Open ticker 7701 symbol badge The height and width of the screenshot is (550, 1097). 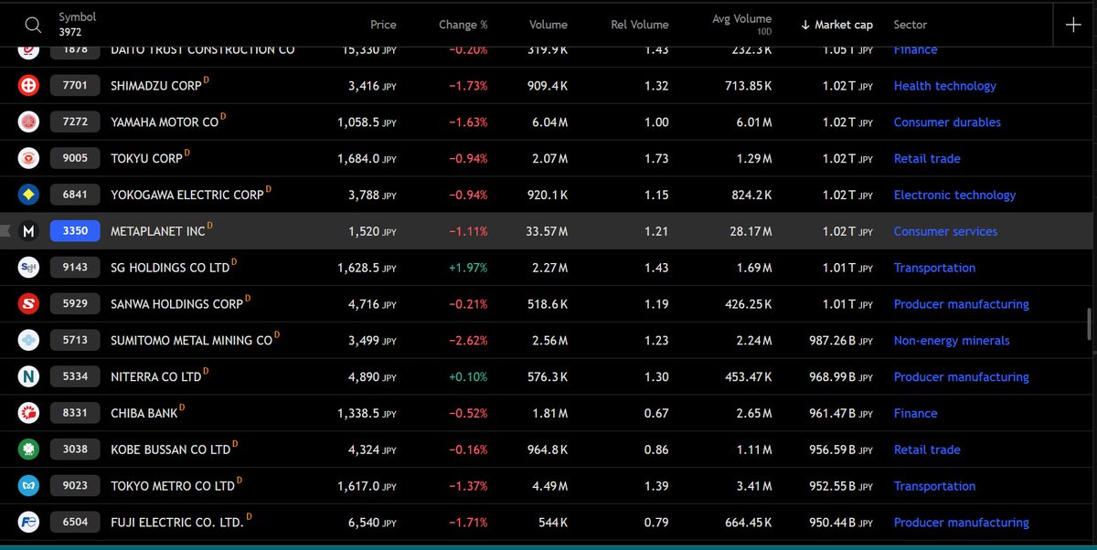click(75, 86)
